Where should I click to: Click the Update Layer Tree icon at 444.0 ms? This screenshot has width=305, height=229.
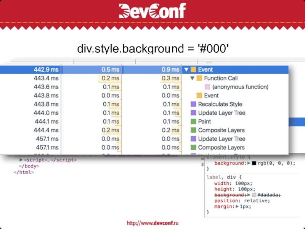[x=193, y=113]
